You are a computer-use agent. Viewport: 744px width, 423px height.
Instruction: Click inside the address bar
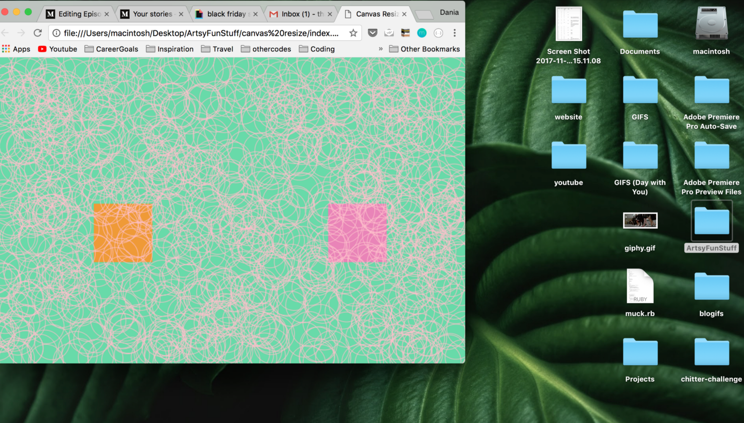[x=200, y=33]
